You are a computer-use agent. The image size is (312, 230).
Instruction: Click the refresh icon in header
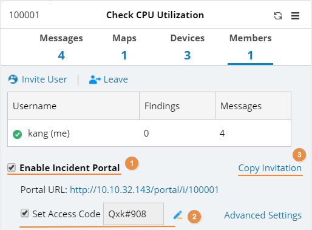coord(278,16)
